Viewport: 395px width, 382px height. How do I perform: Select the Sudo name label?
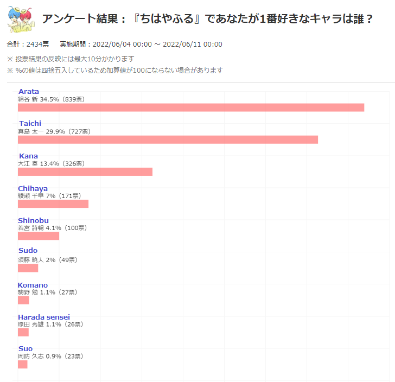pos(28,250)
